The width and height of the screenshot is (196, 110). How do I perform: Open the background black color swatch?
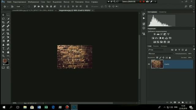pos(7,63)
